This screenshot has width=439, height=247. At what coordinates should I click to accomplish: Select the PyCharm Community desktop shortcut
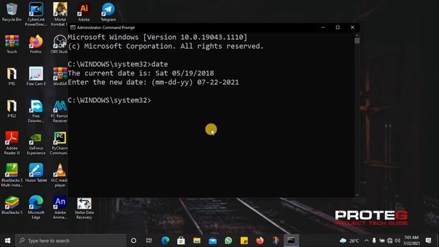(59, 143)
